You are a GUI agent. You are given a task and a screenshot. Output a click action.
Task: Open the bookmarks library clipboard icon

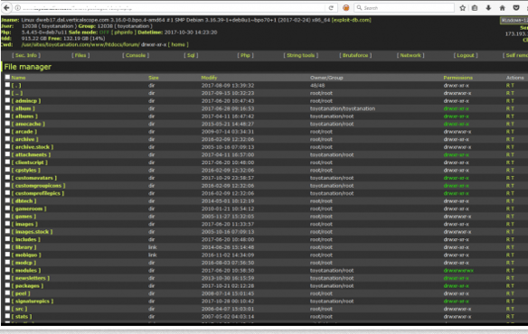(475, 8)
